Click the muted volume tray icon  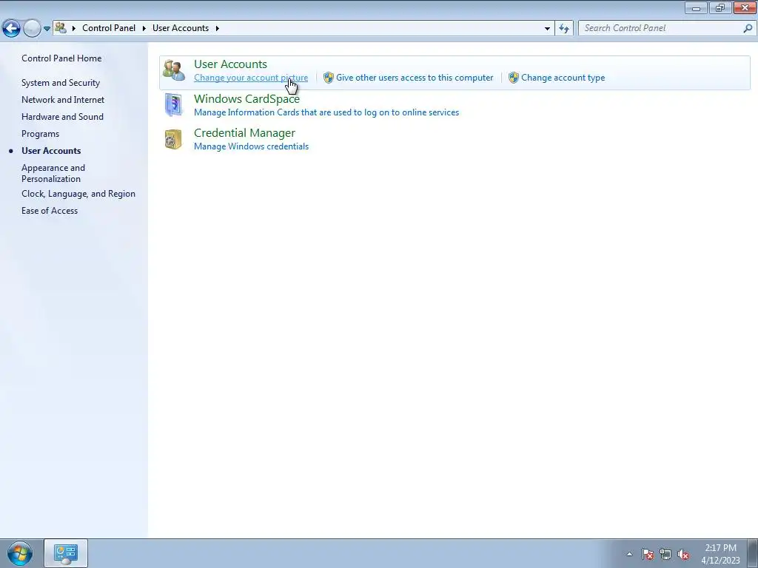click(683, 554)
